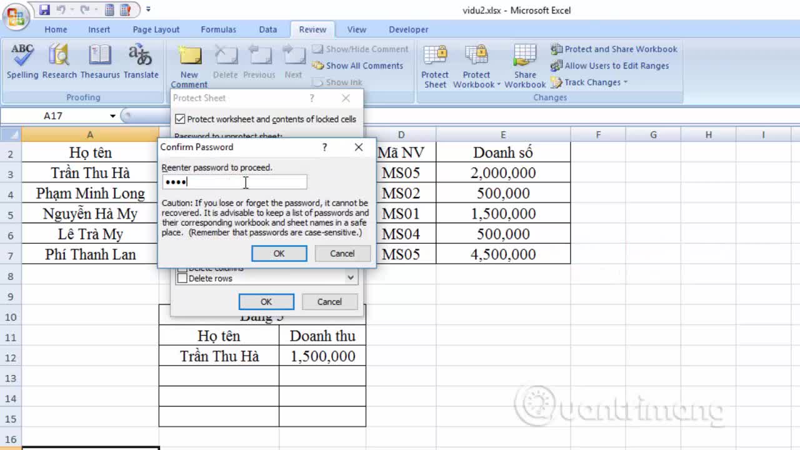Select cell MS02

tap(401, 193)
